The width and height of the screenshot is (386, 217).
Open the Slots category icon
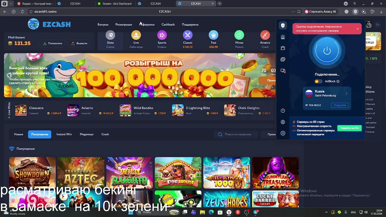click(x=110, y=35)
